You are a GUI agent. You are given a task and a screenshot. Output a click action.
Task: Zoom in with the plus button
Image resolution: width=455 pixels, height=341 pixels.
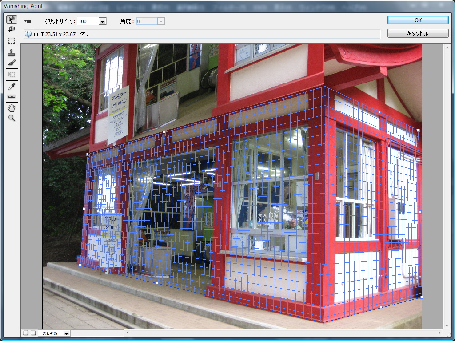[x=33, y=333]
